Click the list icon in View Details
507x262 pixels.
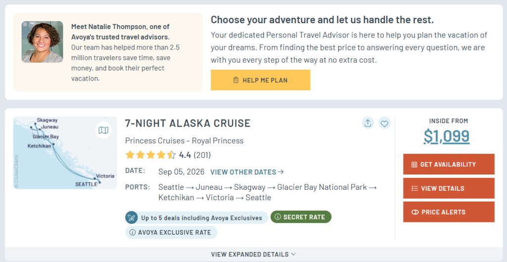tap(414, 188)
